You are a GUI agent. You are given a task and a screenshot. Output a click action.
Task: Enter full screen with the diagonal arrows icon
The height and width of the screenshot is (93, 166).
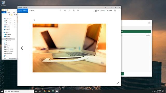118,83
